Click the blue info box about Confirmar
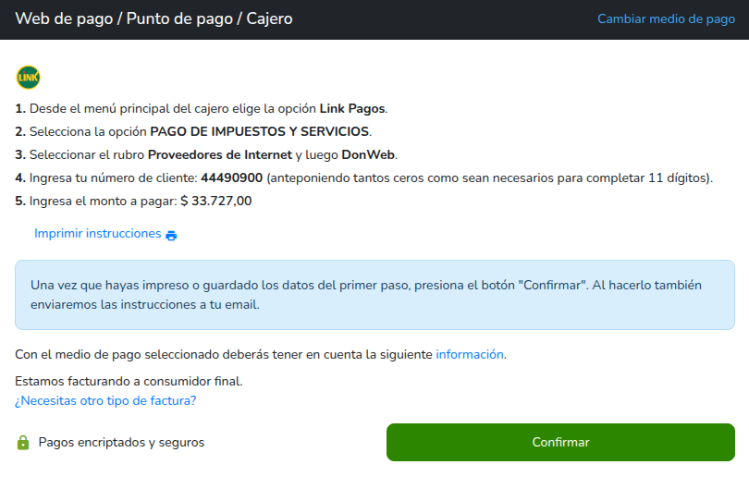Viewport: 749px width, 477px height. tap(374, 295)
